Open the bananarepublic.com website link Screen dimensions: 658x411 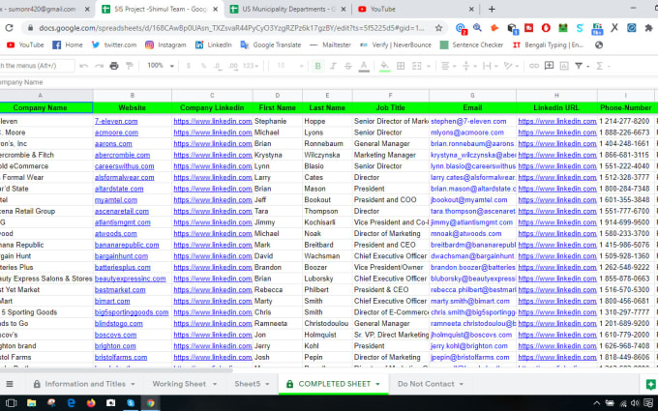click(x=127, y=245)
